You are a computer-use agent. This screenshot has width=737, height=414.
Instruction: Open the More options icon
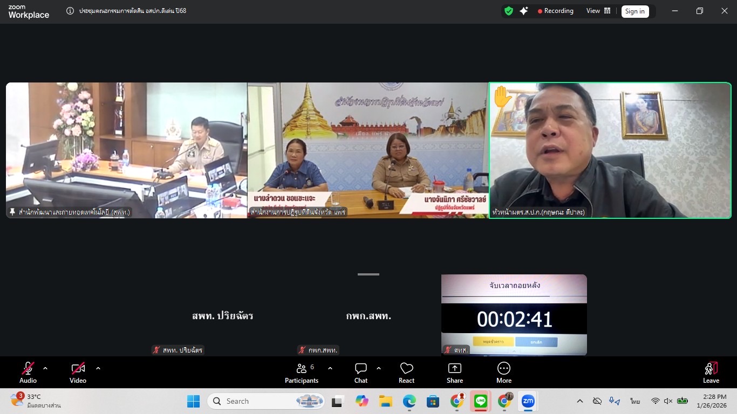click(503, 369)
